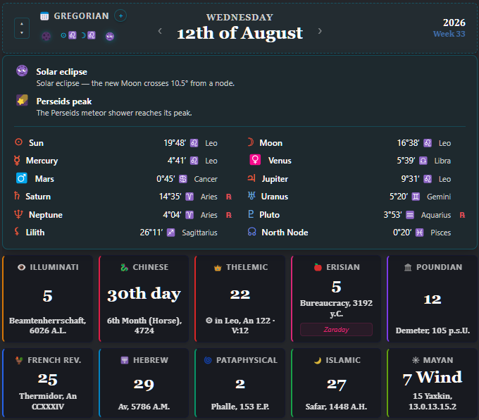Click the Chinese dragon icon

pos(125,267)
